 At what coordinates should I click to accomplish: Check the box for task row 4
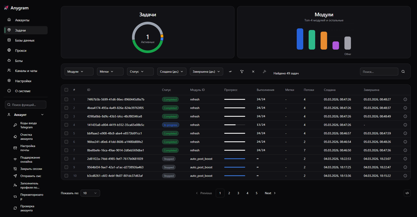[x=67, y=125]
